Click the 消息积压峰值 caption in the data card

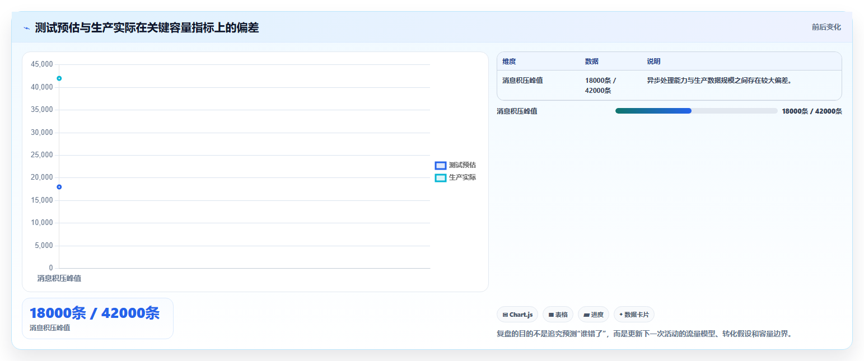pyautogui.click(x=50, y=328)
